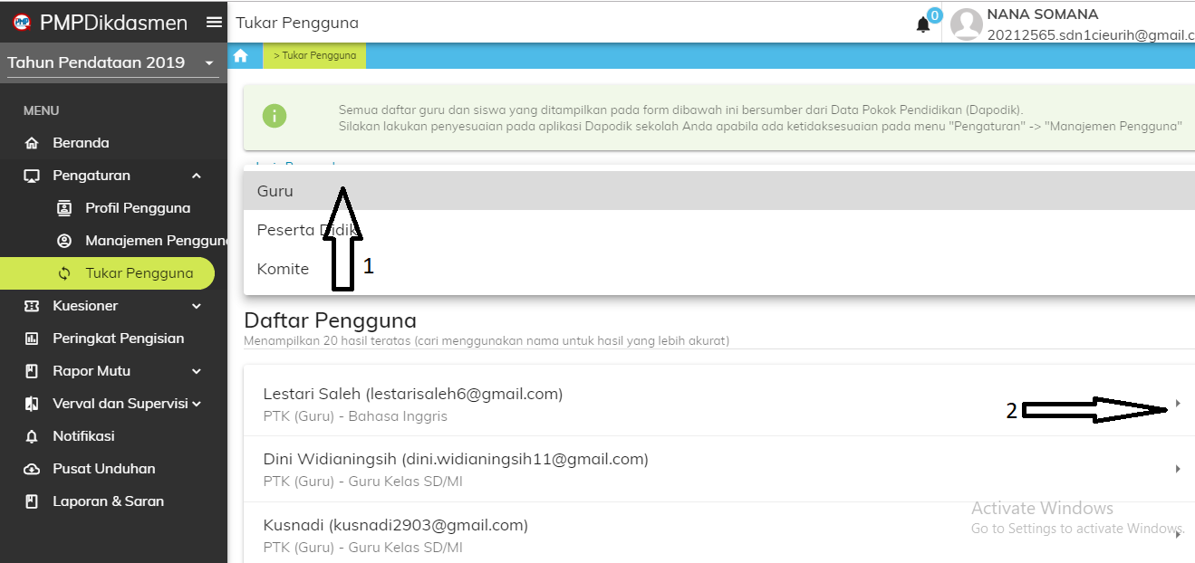
Task: Click the Laporan & Saran icon
Action: point(32,501)
